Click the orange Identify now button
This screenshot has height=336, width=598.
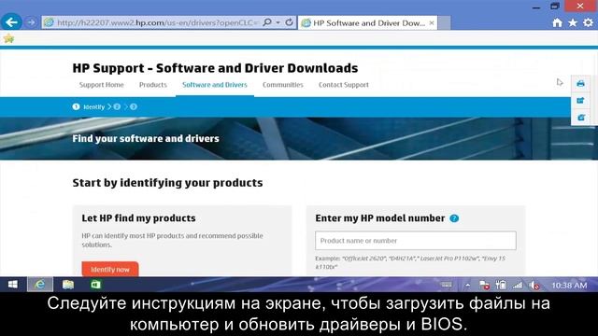tap(110, 269)
